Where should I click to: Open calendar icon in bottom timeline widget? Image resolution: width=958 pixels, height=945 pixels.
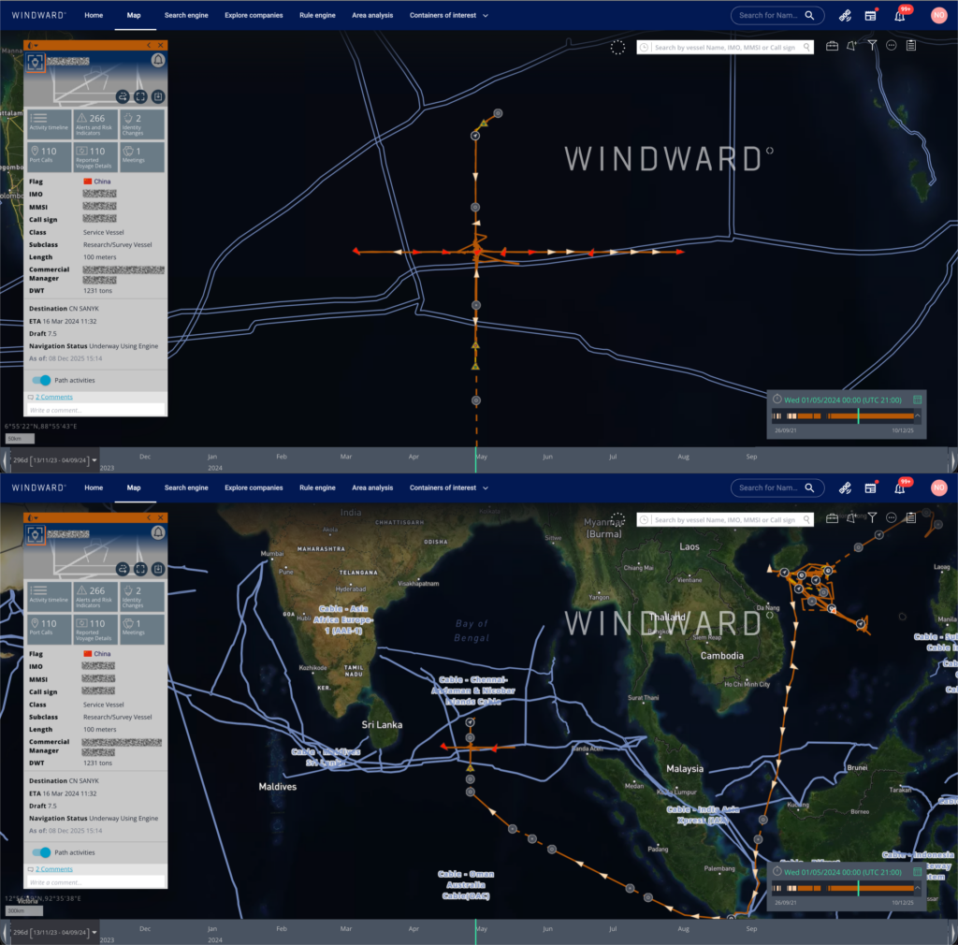[917, 872]
